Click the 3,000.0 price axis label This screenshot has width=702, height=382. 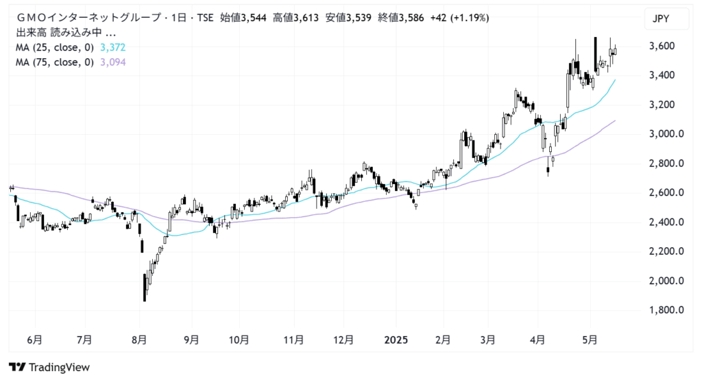tap(666, 133)
